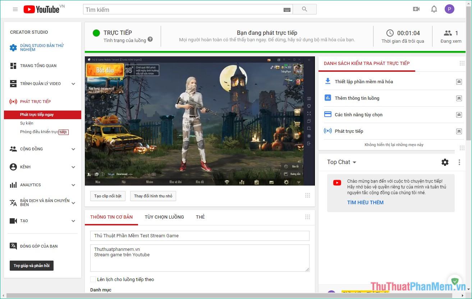Click the viewers count people icon
This screenshot has height=299, width=472.
point(448,33)
